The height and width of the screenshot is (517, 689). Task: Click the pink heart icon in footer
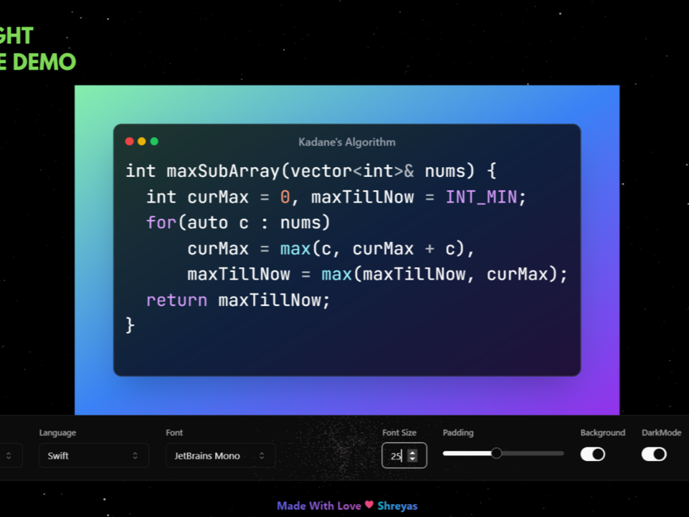(369, 505)
